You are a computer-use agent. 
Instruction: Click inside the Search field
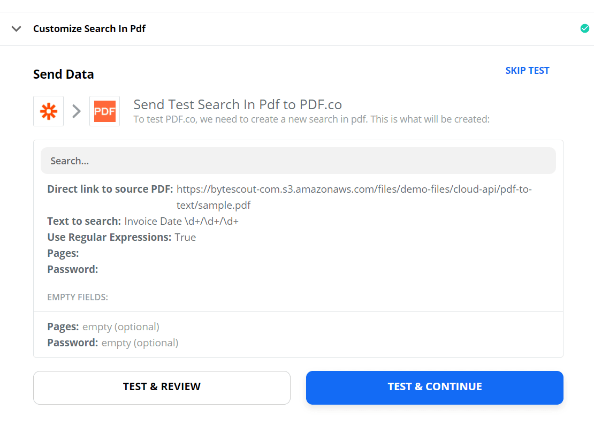[298, 161]
